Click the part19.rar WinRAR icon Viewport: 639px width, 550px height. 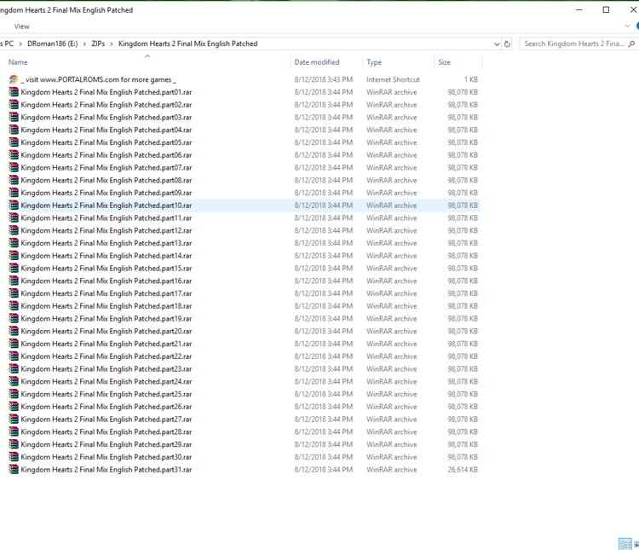coord(14,319)
